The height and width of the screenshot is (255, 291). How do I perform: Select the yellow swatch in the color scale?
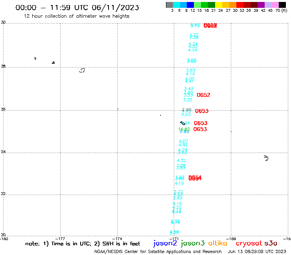(219, 5)
